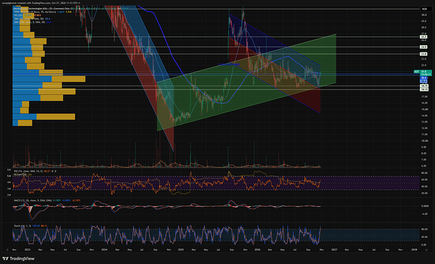The height and width of the screenshot is (264, 435).
Task: Click the light blue 20.4 SMA price tag
Action: point(424,81)
